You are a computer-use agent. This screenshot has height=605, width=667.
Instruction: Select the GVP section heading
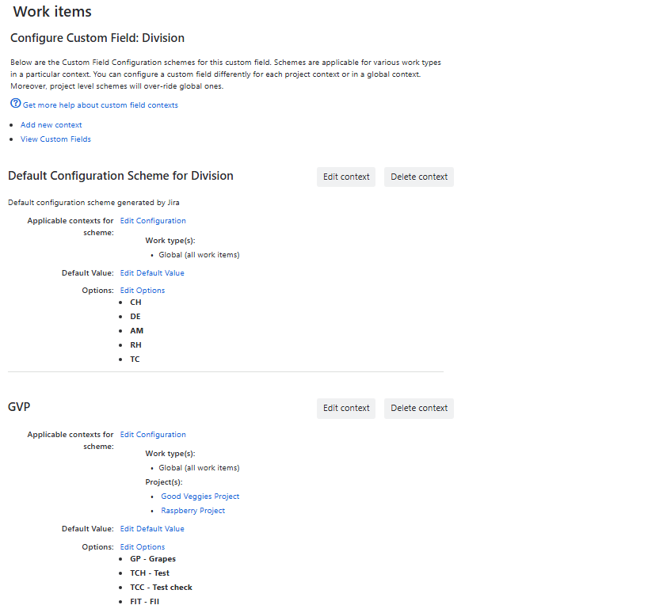(19, 407)
